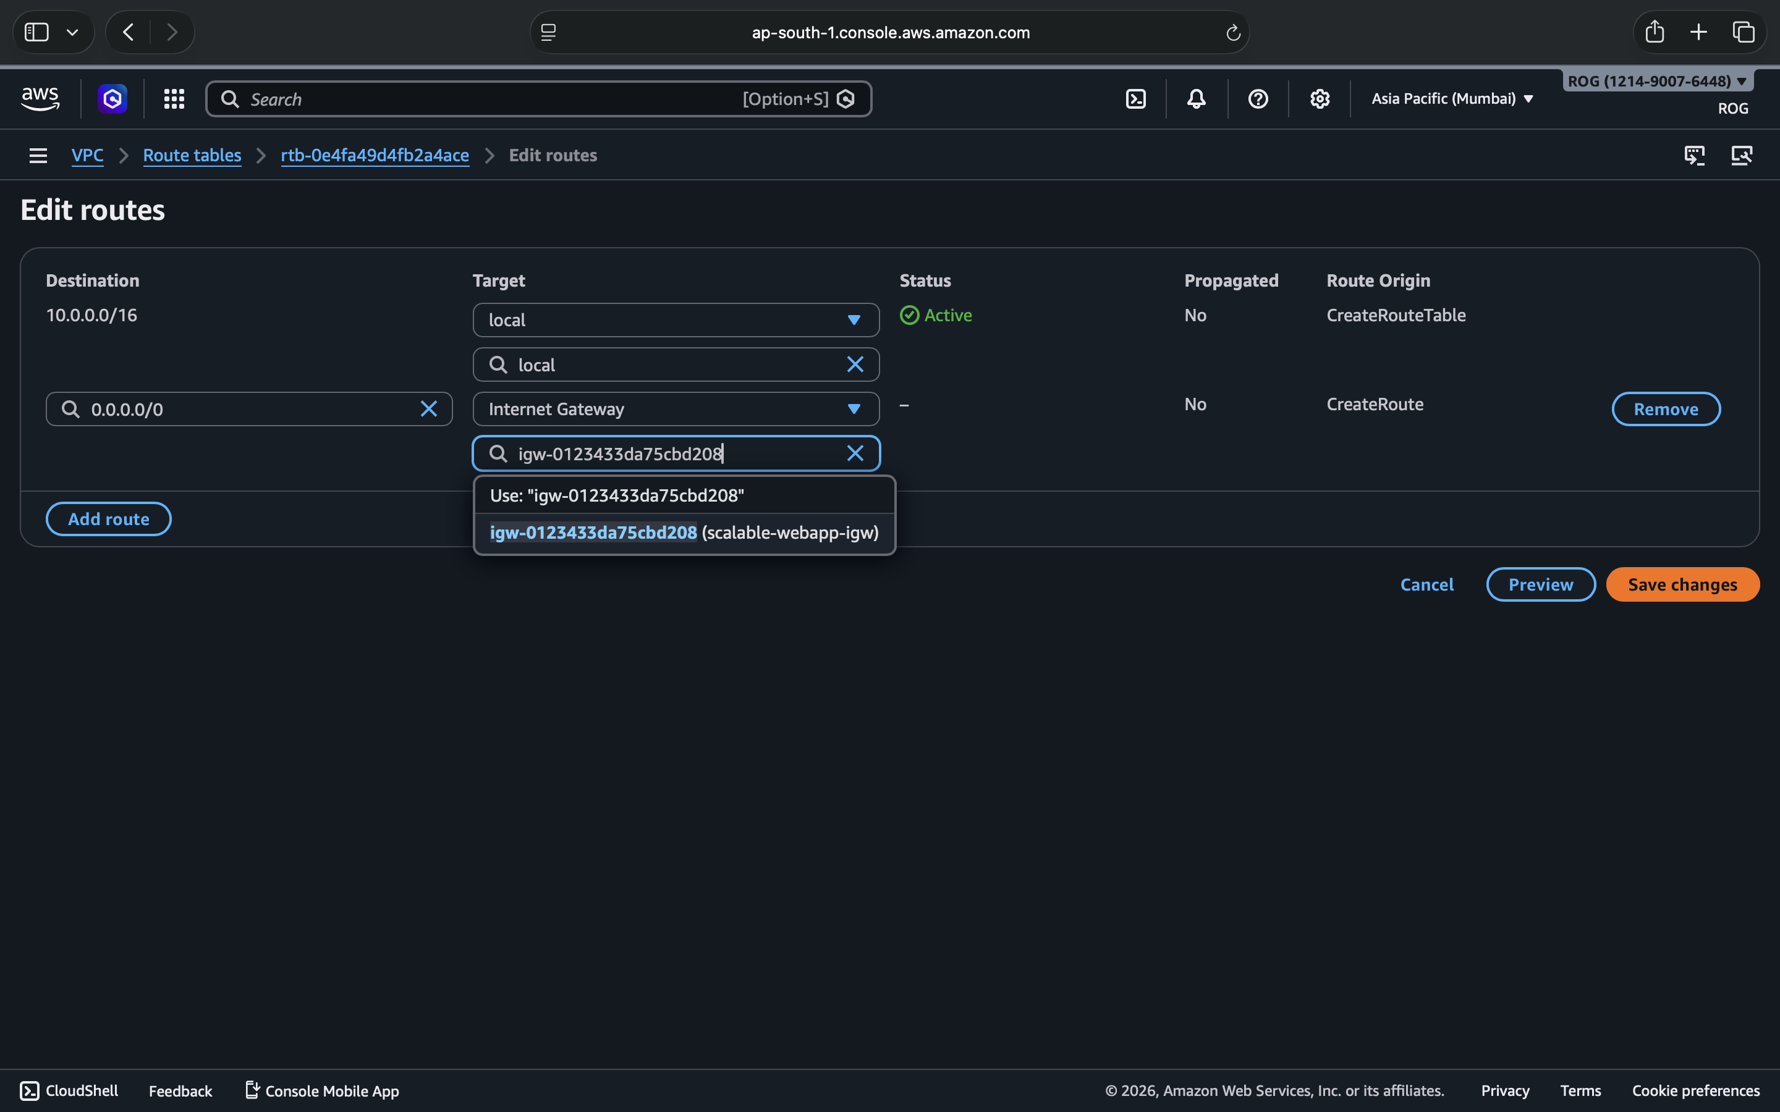The width and height of the screenshot is (1780, 1112).
Task: Open the help question mark menu
Action: tap(1258, 99)
